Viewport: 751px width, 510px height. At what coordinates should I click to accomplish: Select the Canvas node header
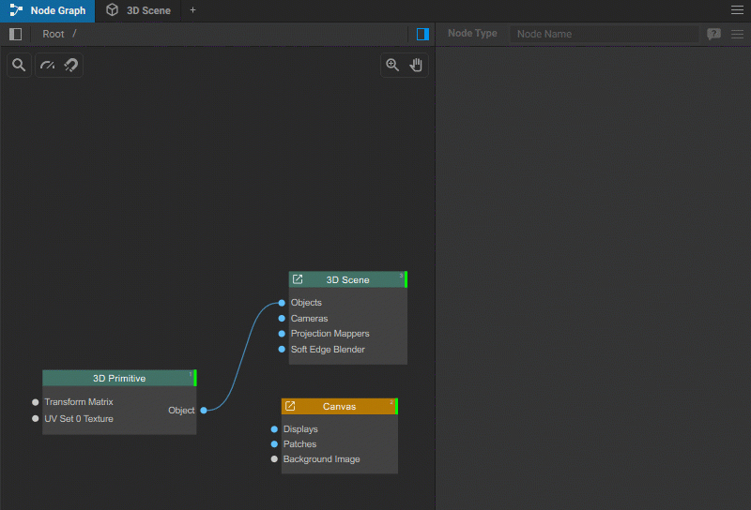[340, 407]
